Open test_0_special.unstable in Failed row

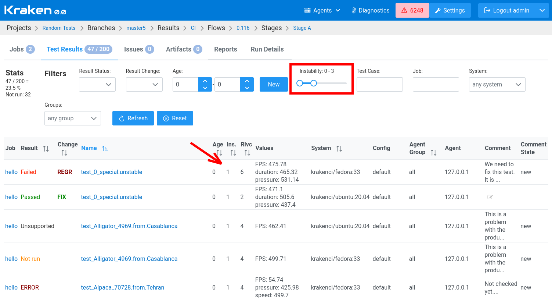[112, 172]
